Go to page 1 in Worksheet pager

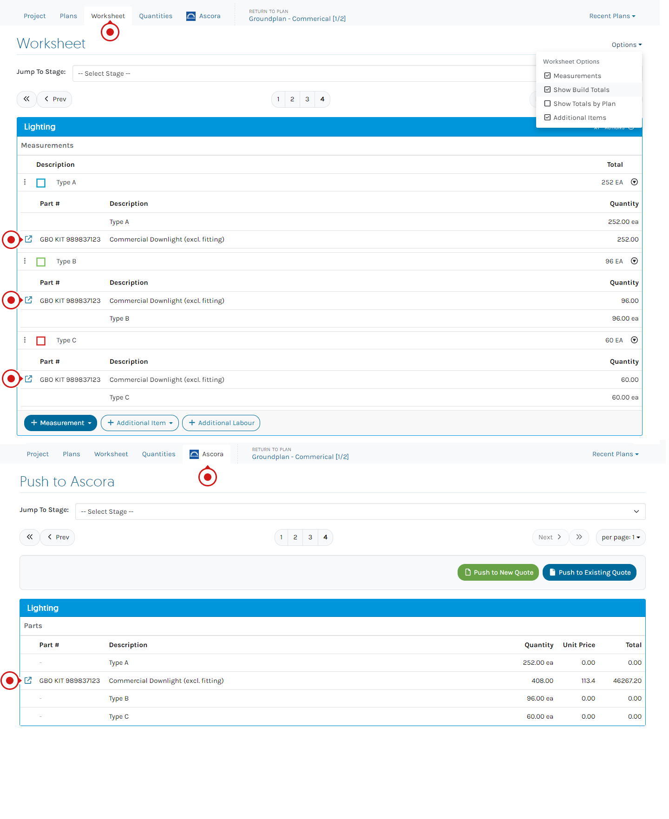[x=278, y=99]
